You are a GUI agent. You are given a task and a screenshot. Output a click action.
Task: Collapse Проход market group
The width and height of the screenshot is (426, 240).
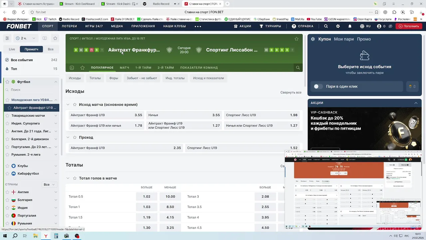tap(68, 137)
